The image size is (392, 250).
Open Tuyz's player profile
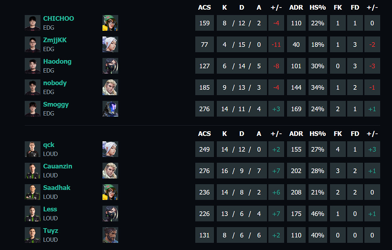[51, 231]
